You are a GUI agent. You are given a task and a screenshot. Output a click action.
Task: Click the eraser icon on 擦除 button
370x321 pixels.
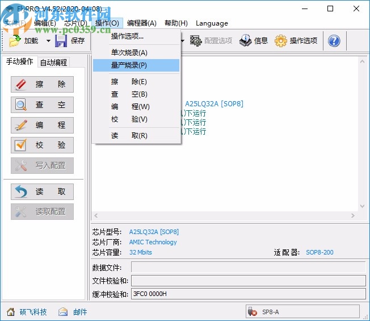point(21,84)
